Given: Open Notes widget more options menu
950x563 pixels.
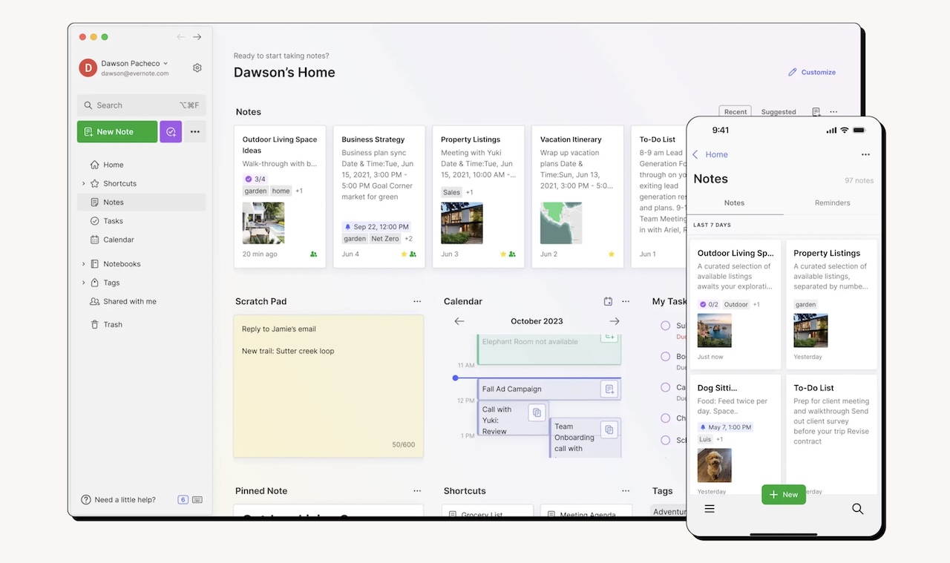Looking at the screenshot, I should [x=833, y=112].
